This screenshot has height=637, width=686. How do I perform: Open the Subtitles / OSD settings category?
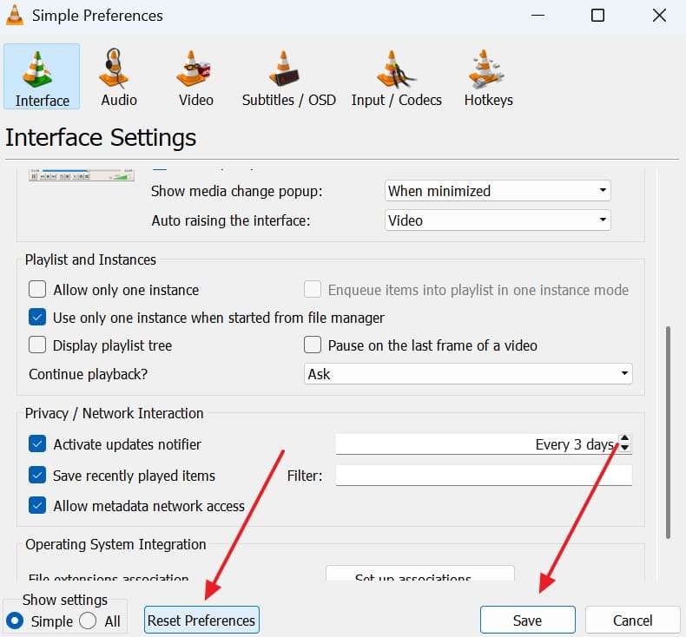(x=289, y=76)
